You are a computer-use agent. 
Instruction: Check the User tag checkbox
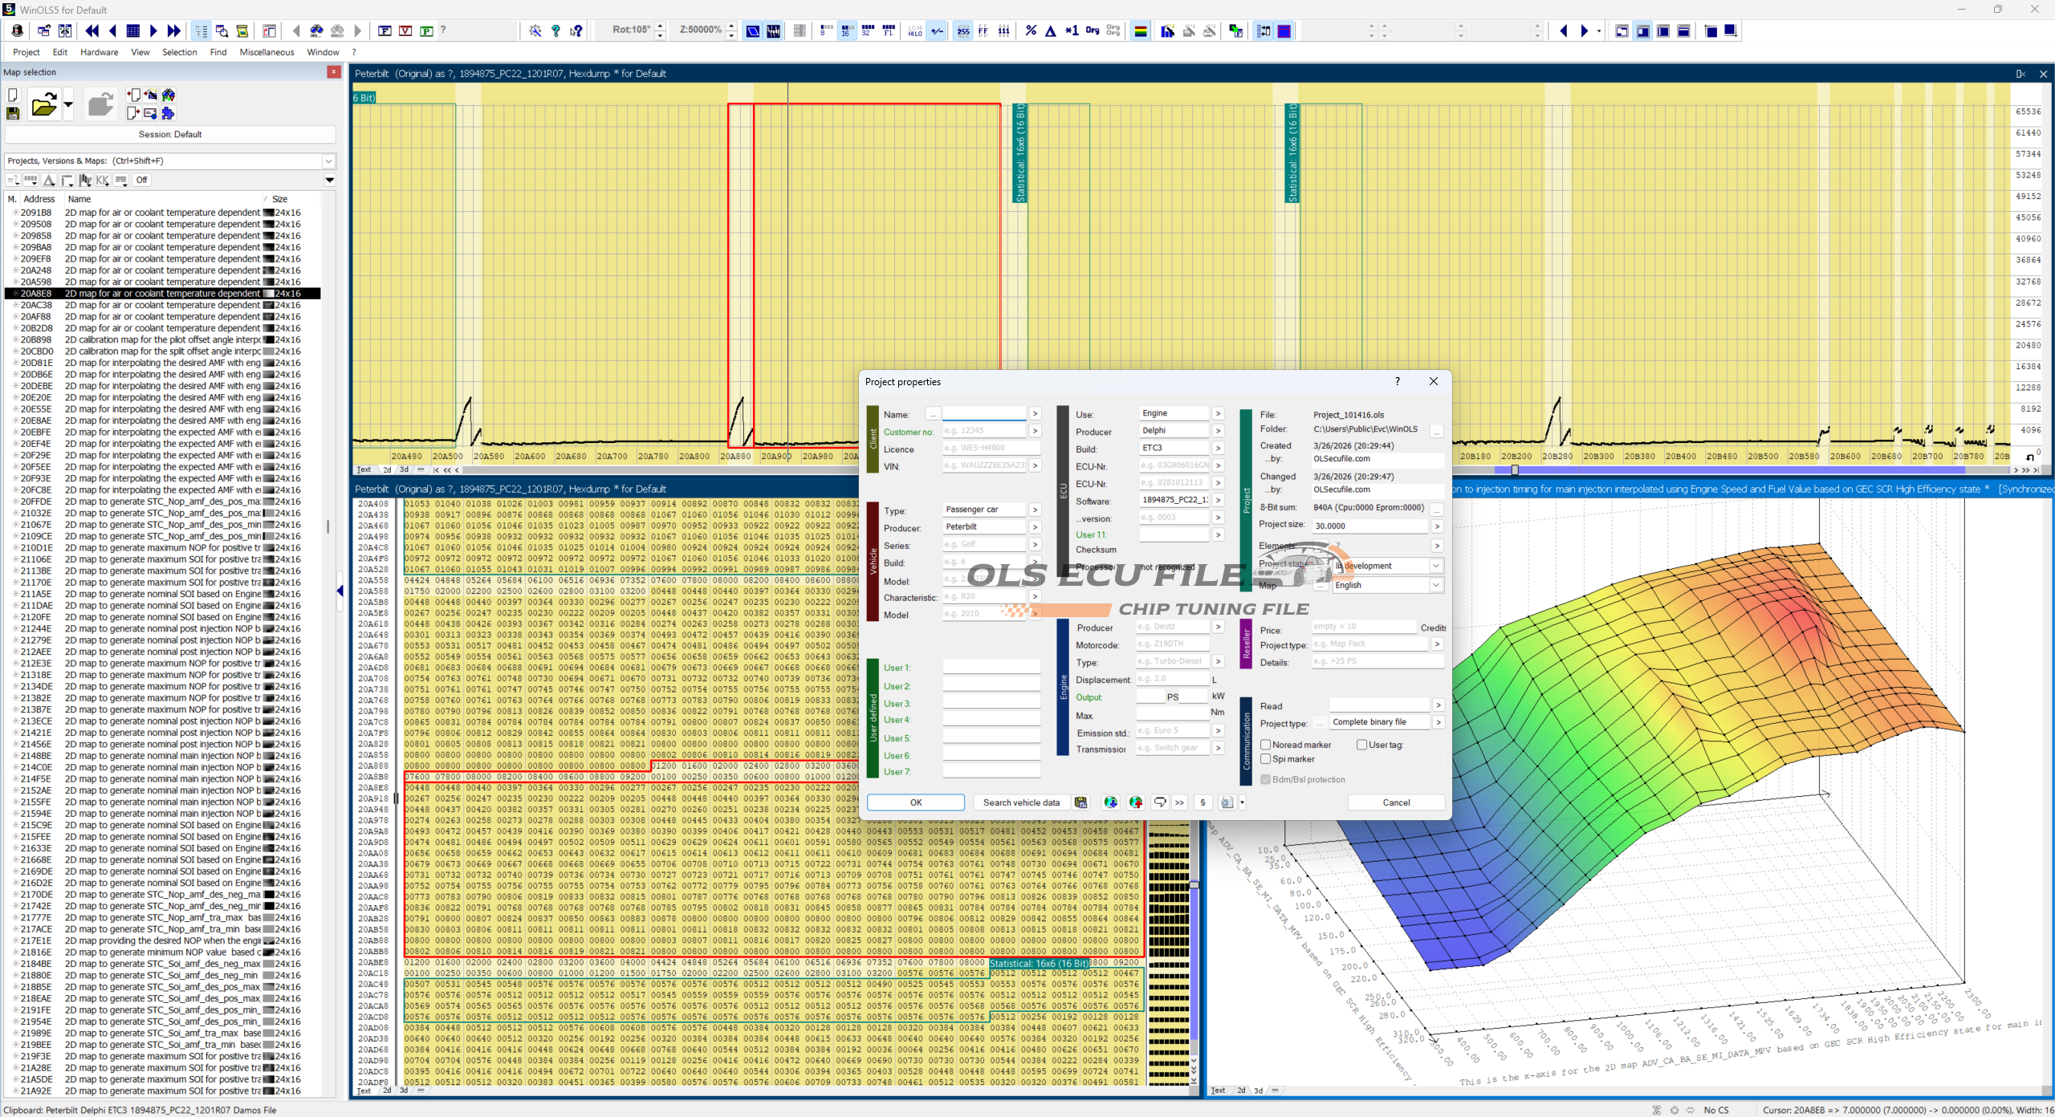[x=1362, y=745]
